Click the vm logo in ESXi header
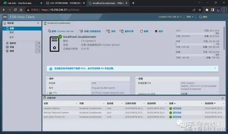228x134 pixels. [x=5, y=17]
